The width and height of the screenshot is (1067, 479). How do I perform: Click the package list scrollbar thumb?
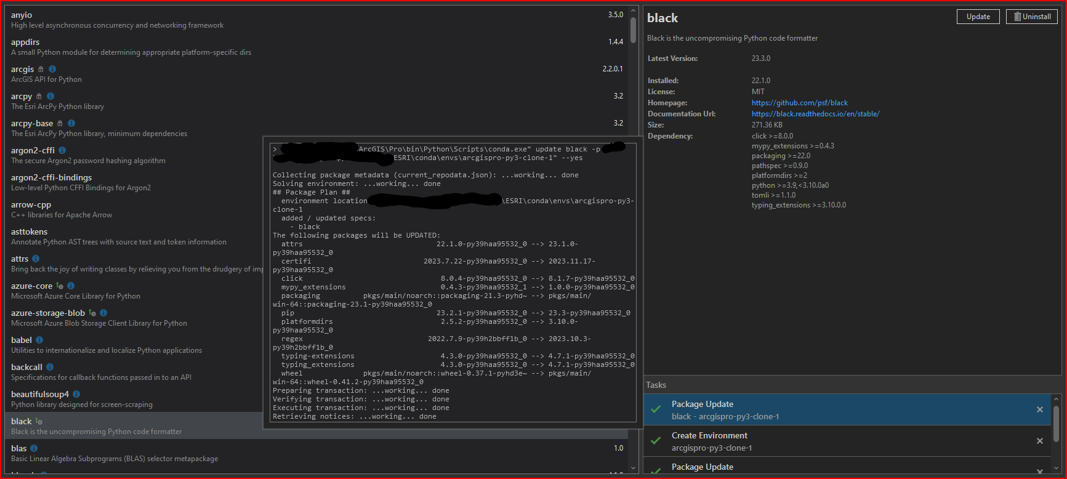[x=633, y=30]
